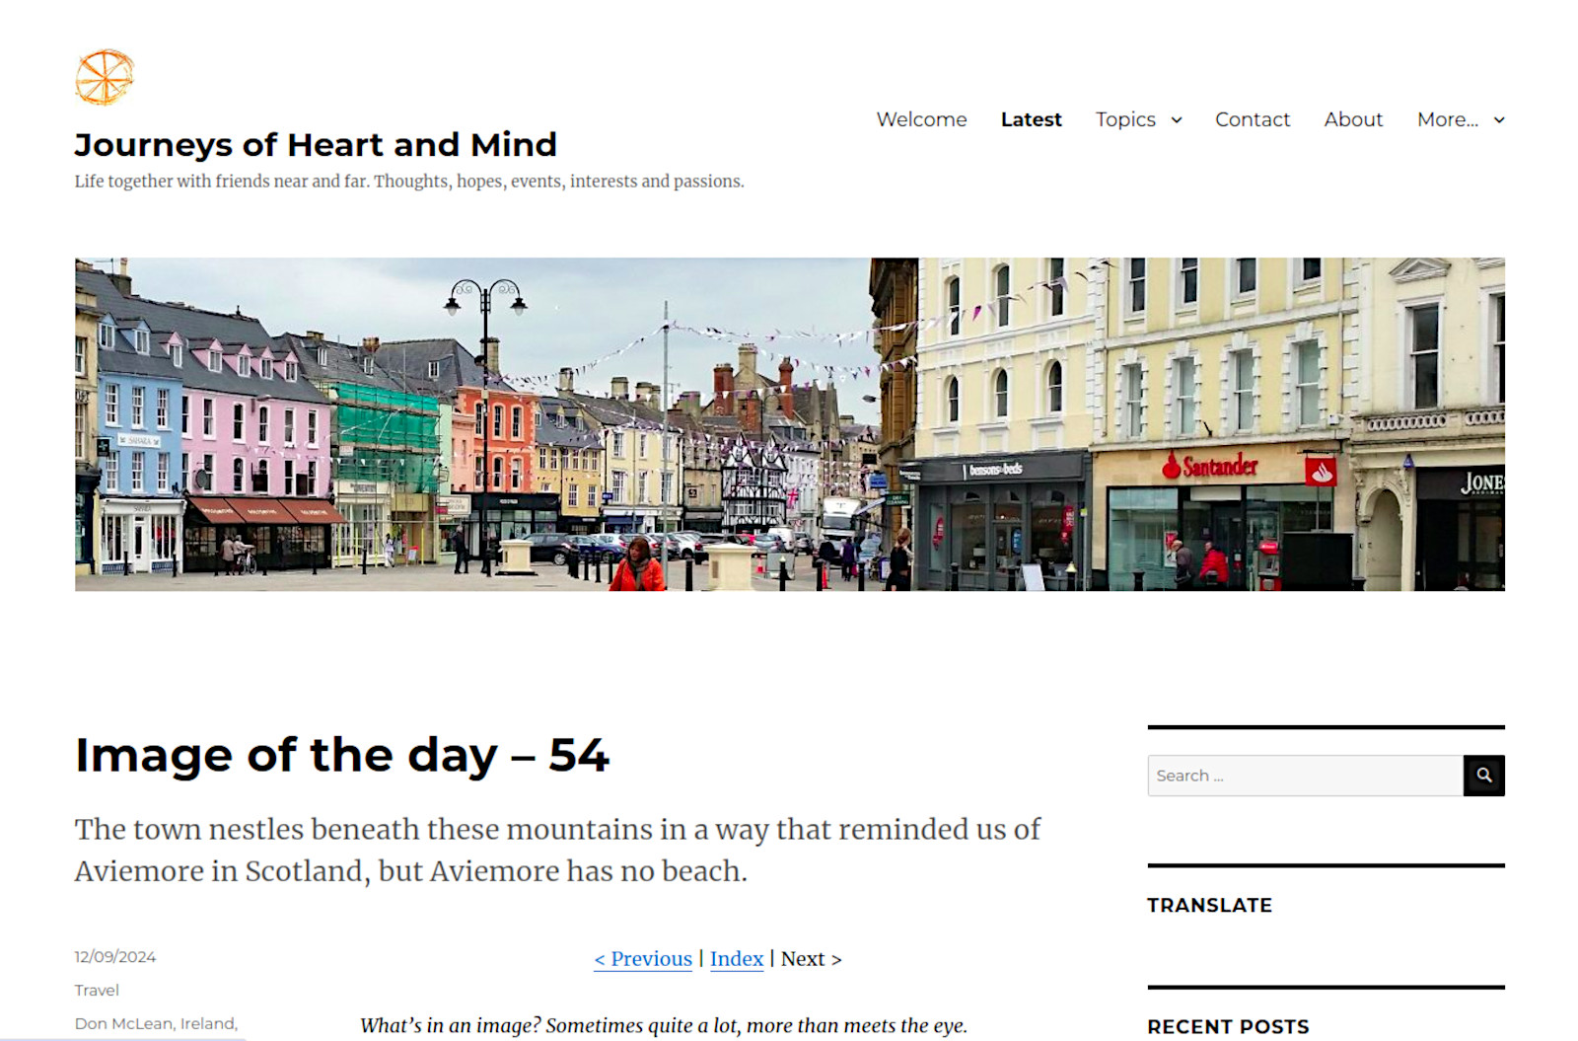Click the Travel category link
The image size is (1578, 1041).
(97, 990)
